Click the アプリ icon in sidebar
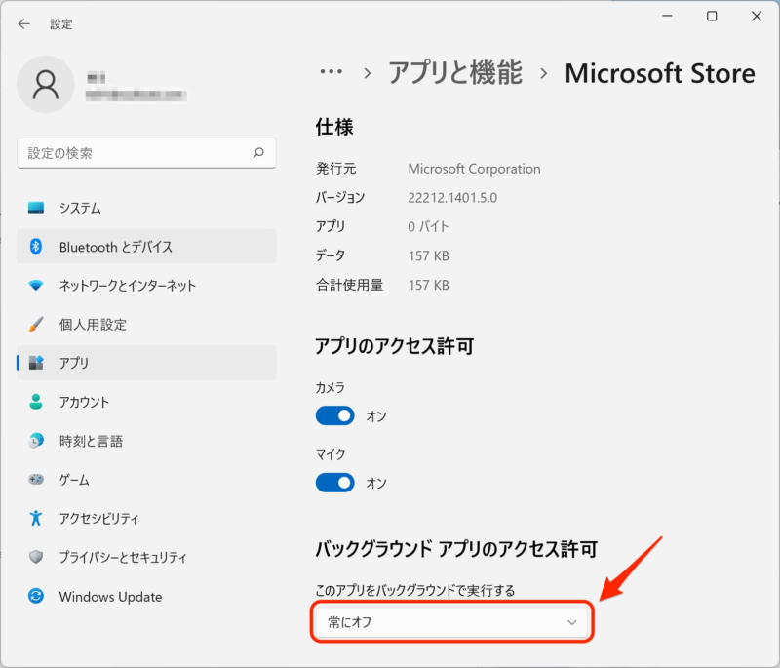Screen dimensions: 780x668 coord(36,363)
